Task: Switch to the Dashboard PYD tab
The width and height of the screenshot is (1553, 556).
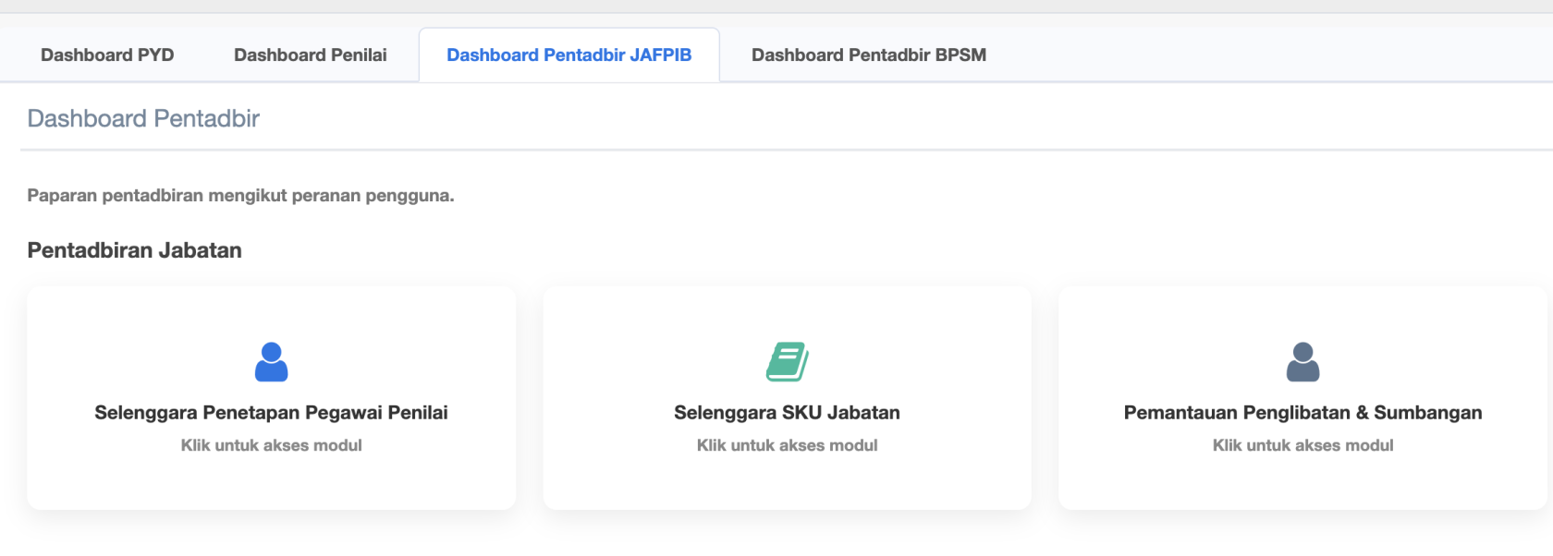Action: point(107,55)
